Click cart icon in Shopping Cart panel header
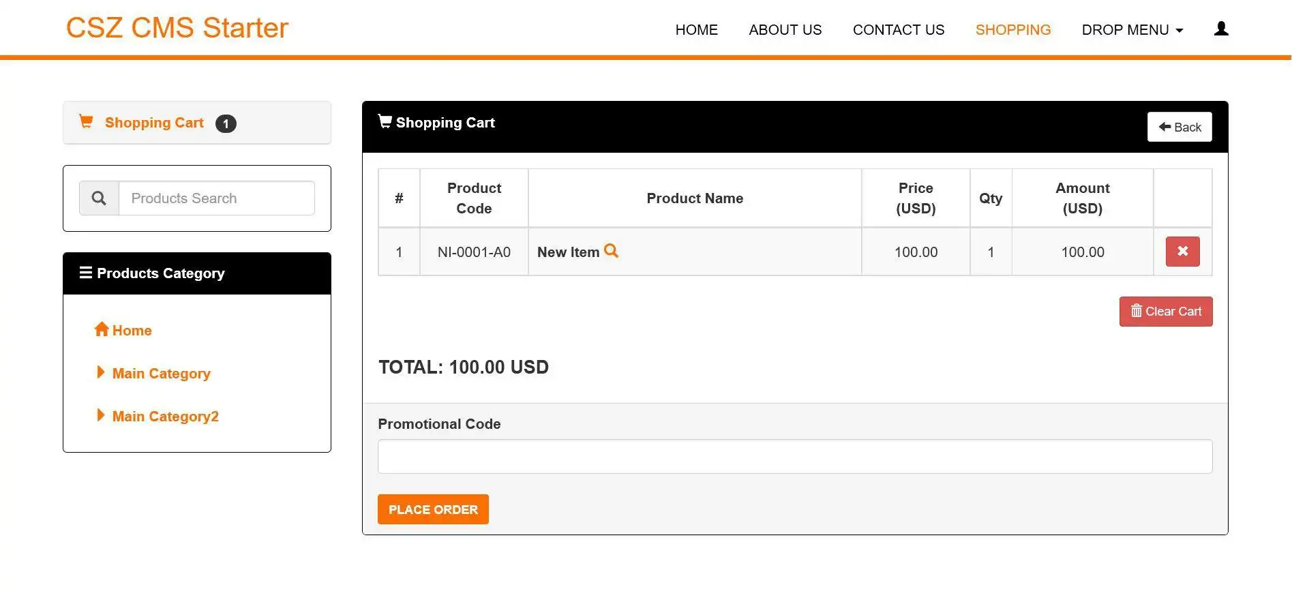Image resolution: width=1292 pixels, height=602 pixels. tap(385, 121)
